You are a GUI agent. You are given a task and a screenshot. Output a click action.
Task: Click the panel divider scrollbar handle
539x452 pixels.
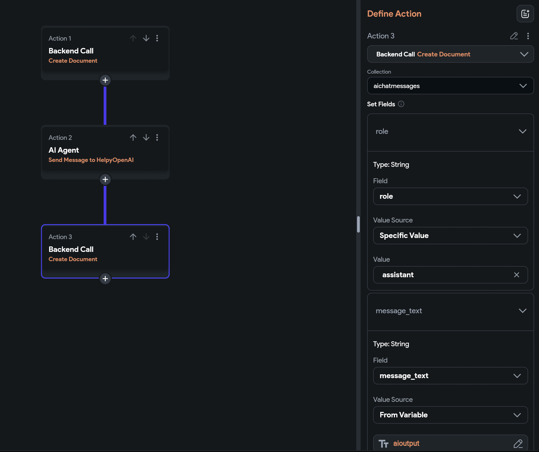pyautogui.click(x=358, y=224)
